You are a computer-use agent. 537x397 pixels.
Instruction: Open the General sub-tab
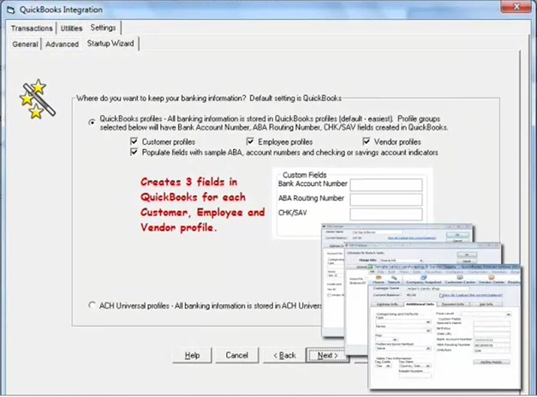pos(25,45)
